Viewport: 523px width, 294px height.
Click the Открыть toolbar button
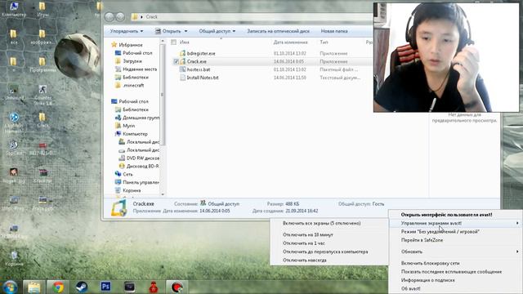click(x=168, y=31)
